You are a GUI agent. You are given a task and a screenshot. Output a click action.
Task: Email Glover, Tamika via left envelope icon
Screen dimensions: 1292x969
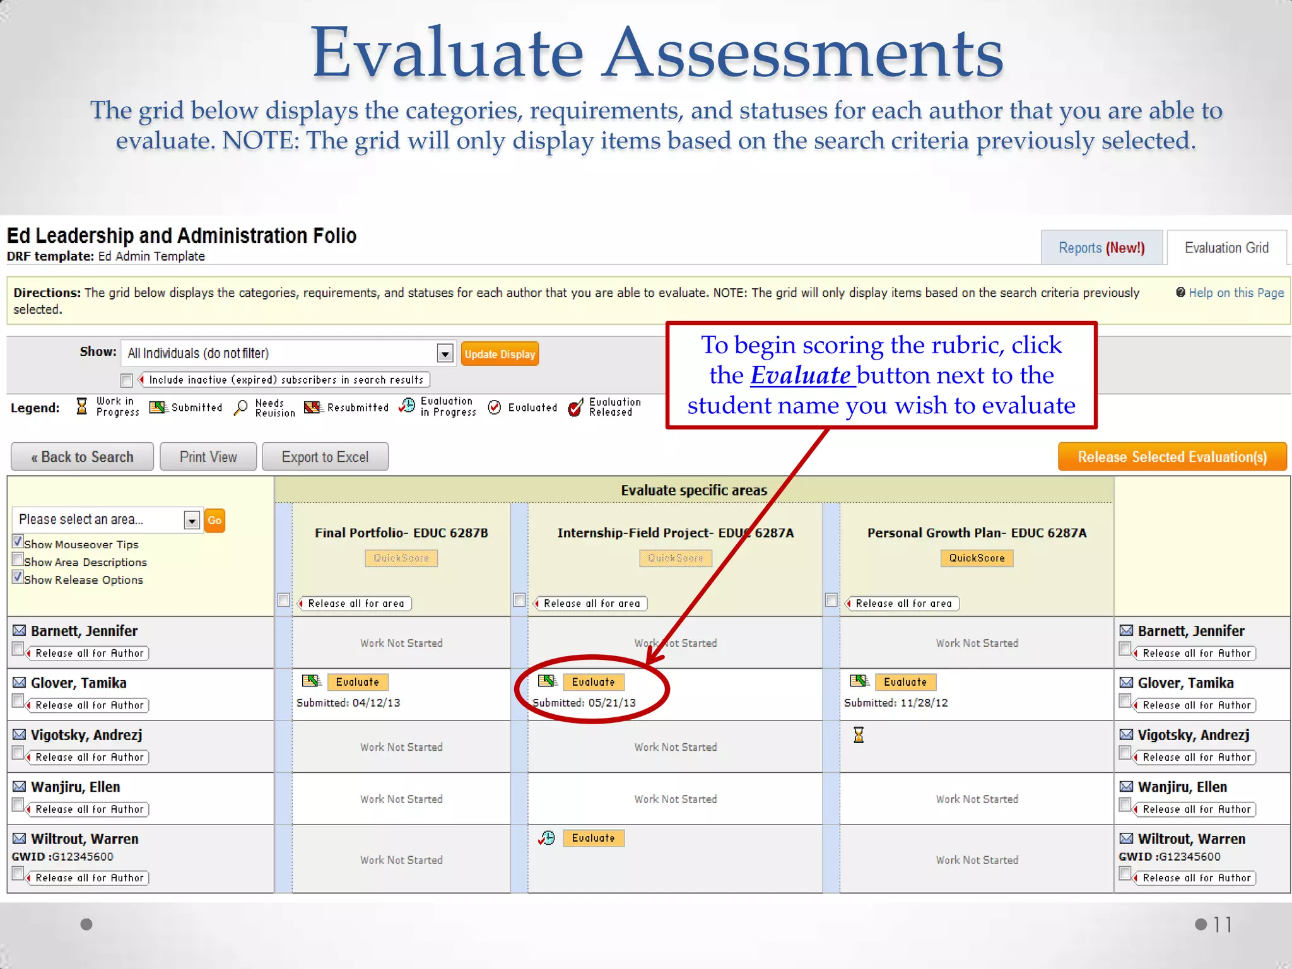(20, 683)
